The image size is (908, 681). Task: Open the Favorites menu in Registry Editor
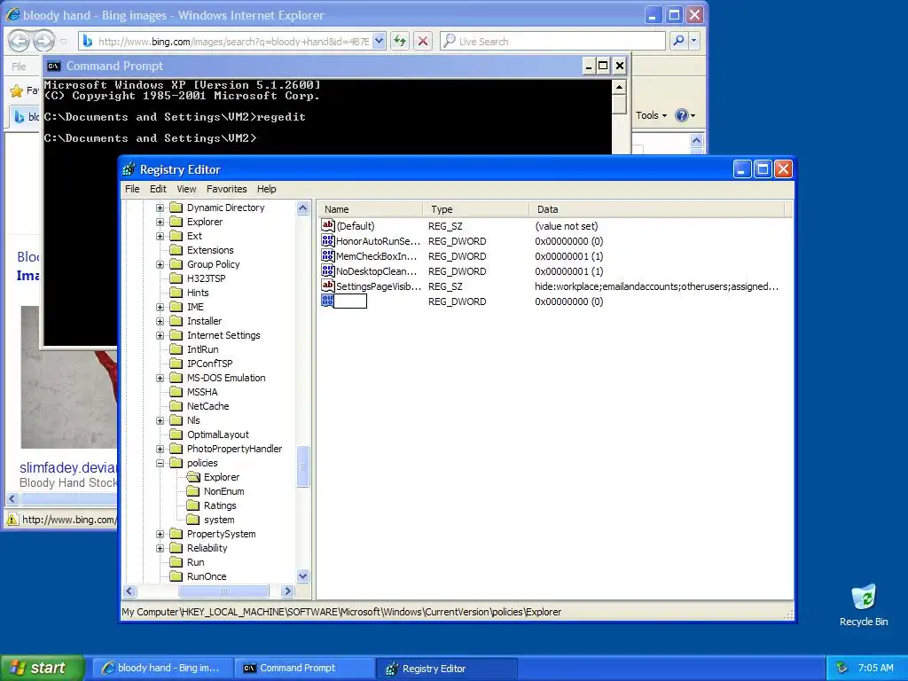226,189
